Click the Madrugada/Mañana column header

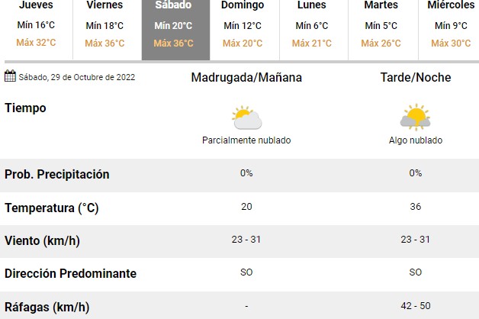coord(246,78)
